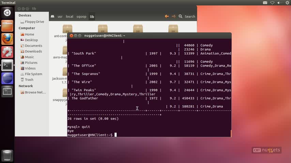Open the network indicator in the top panel
The height and width of the screenshot is (163, 291).
pyautogui.click(x=272, y=3)
